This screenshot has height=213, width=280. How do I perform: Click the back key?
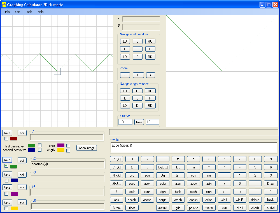click(271, 200)
